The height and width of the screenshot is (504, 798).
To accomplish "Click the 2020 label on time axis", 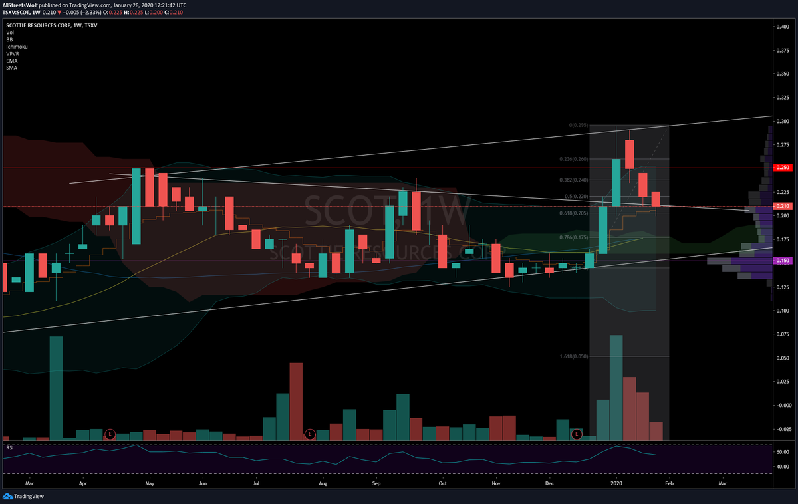I will (616, 483).
